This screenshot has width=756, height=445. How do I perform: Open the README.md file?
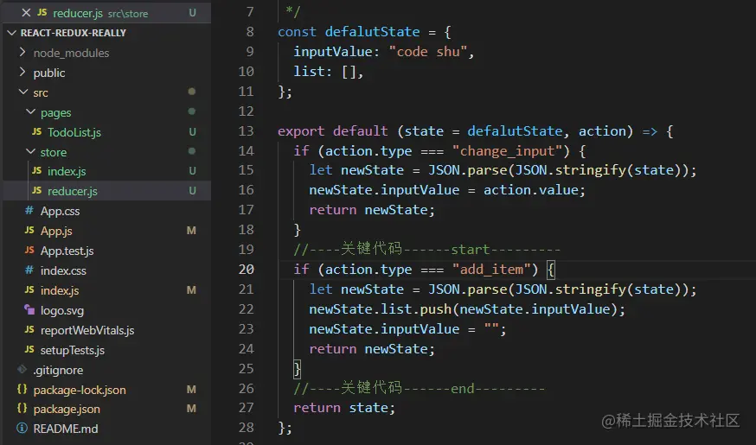coord(66,429)
